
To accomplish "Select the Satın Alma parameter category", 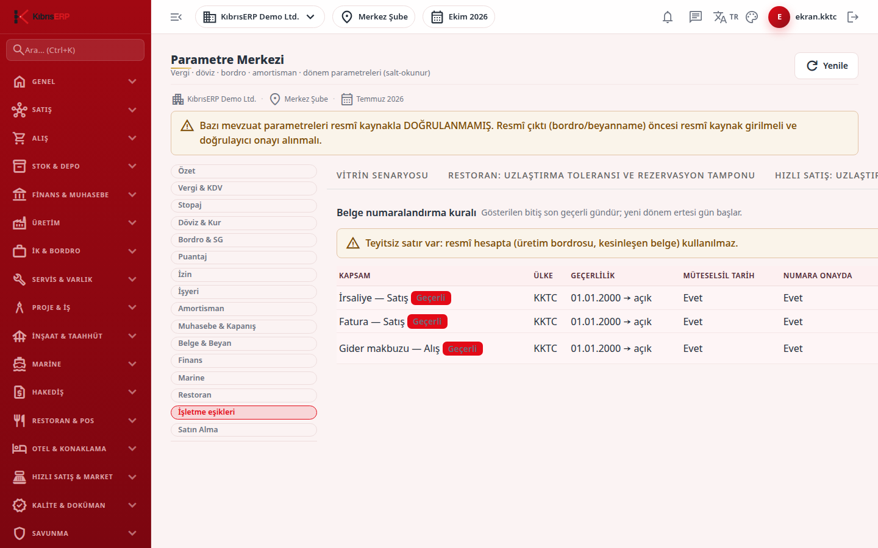I will coord(244,430).
